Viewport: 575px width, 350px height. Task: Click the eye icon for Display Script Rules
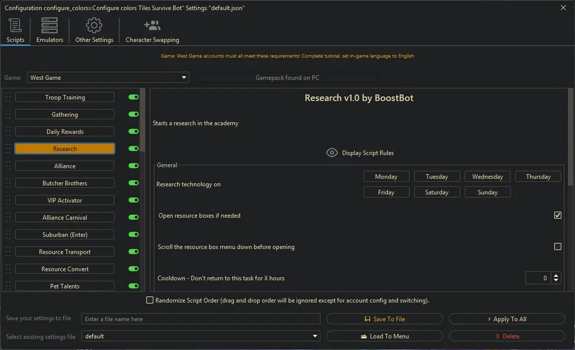(332, 153)
